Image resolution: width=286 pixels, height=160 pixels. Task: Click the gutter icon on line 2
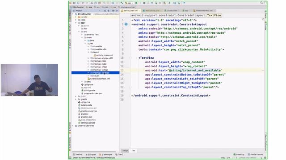tap(126, 24)
